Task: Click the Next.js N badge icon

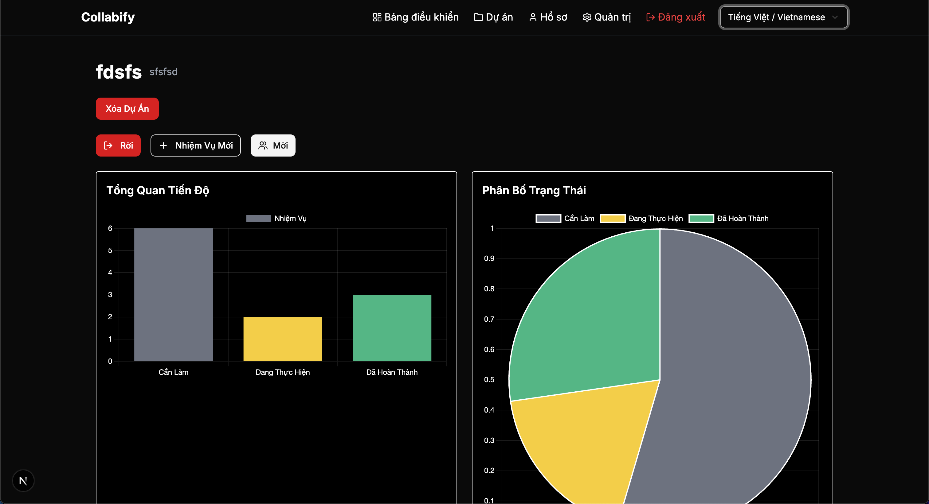Action: [23, 481]
